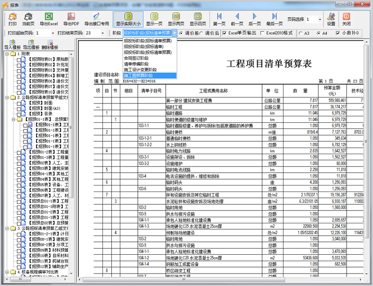The image size is (373, 286).
Task: Choose 招投标阶段(招标清单预算) in dropdown list
Action: pos(150,41)
